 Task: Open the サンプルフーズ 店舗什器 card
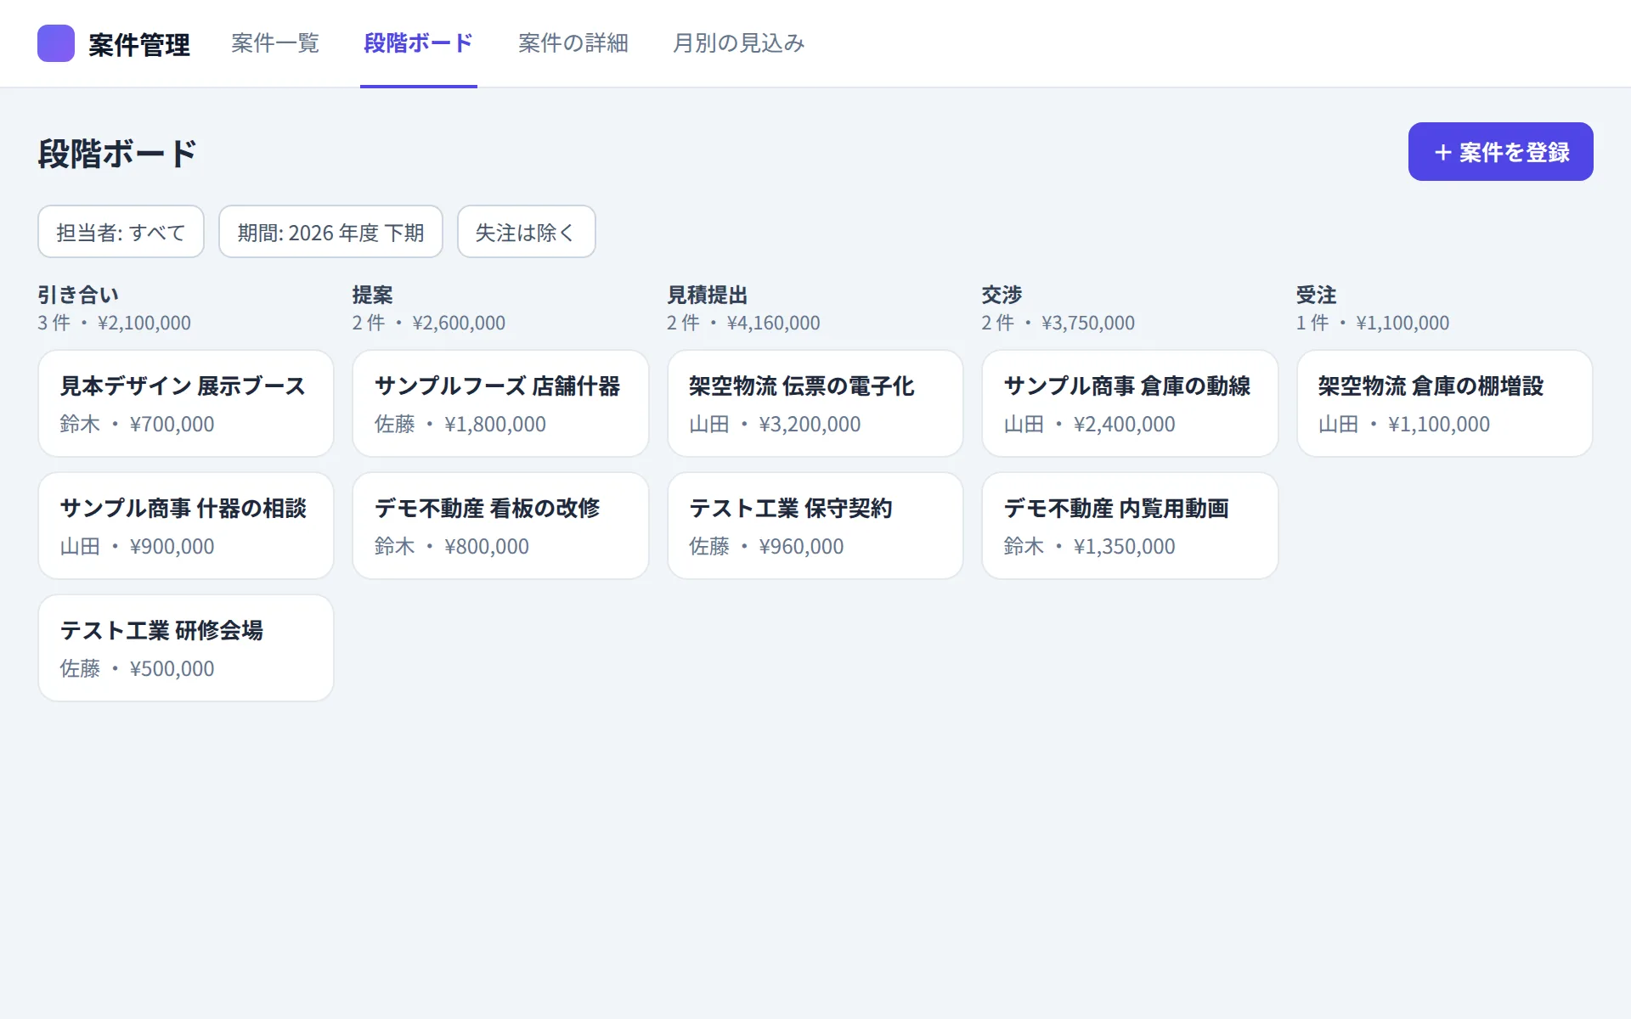(500, 403)
